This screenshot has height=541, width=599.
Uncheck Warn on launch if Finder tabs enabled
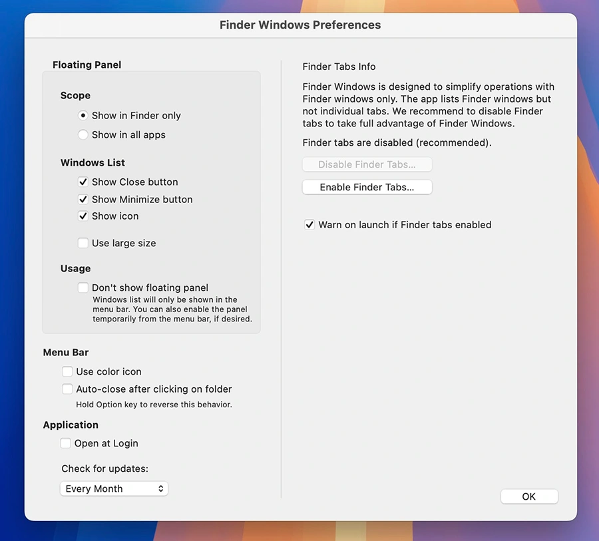click(x=309, y=225)
